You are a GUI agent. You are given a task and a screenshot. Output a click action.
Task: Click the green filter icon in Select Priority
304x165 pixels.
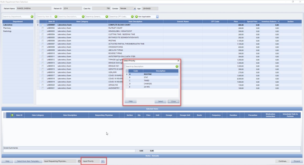tap(177, 66)
